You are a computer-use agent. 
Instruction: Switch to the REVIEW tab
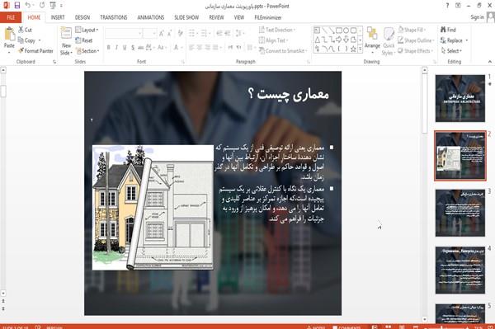(216, 17)
